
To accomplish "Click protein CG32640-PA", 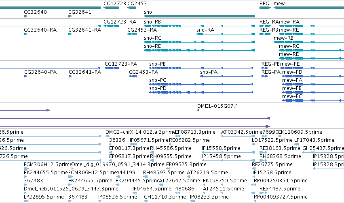I will pos(40,72).
